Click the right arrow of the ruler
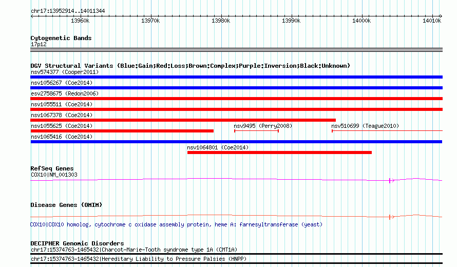The width and height of the screenshot is (457, 267). click(x=441, y=16)
